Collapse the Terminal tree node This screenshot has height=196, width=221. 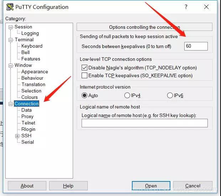click(10, 40)
